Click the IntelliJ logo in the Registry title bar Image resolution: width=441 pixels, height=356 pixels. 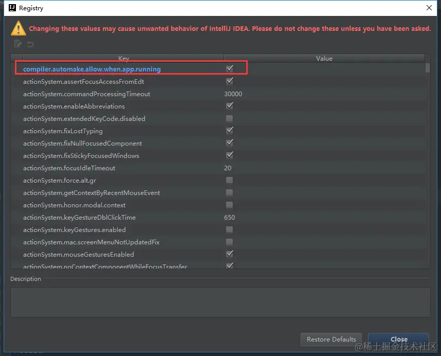tap(12, 8)
